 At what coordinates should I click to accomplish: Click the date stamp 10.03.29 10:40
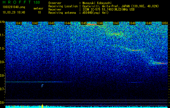14,12
